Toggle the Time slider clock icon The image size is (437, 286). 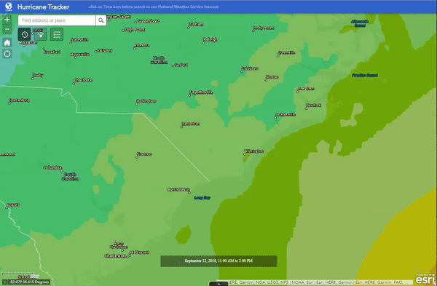25,34
